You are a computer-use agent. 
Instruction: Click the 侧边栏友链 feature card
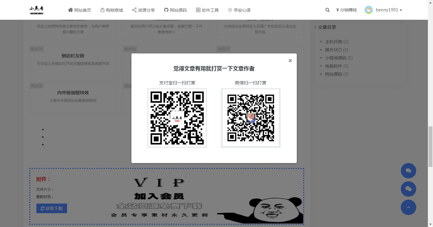[x=73, y=61]
